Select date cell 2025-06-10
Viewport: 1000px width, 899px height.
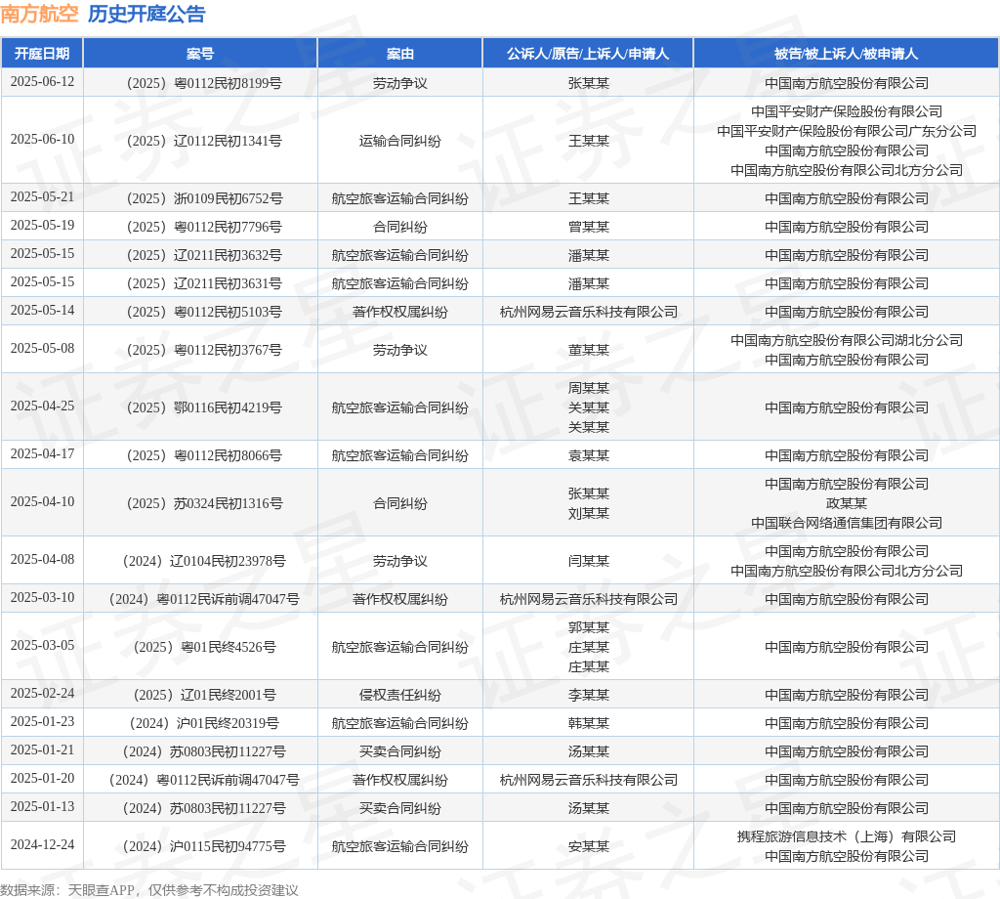(x=42, y=139)
